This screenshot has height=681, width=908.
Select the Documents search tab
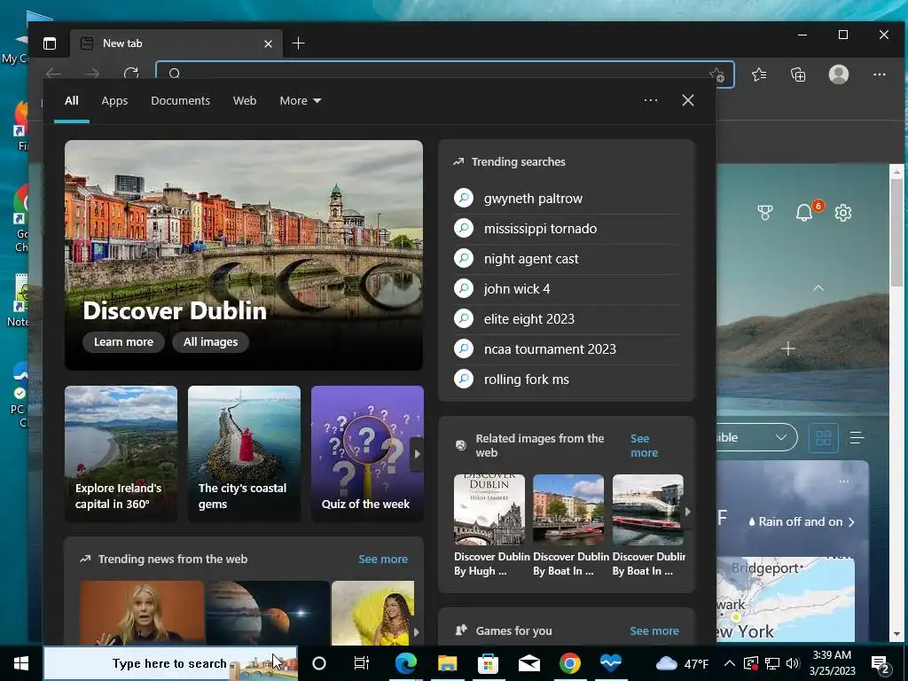tap(180, 101)
